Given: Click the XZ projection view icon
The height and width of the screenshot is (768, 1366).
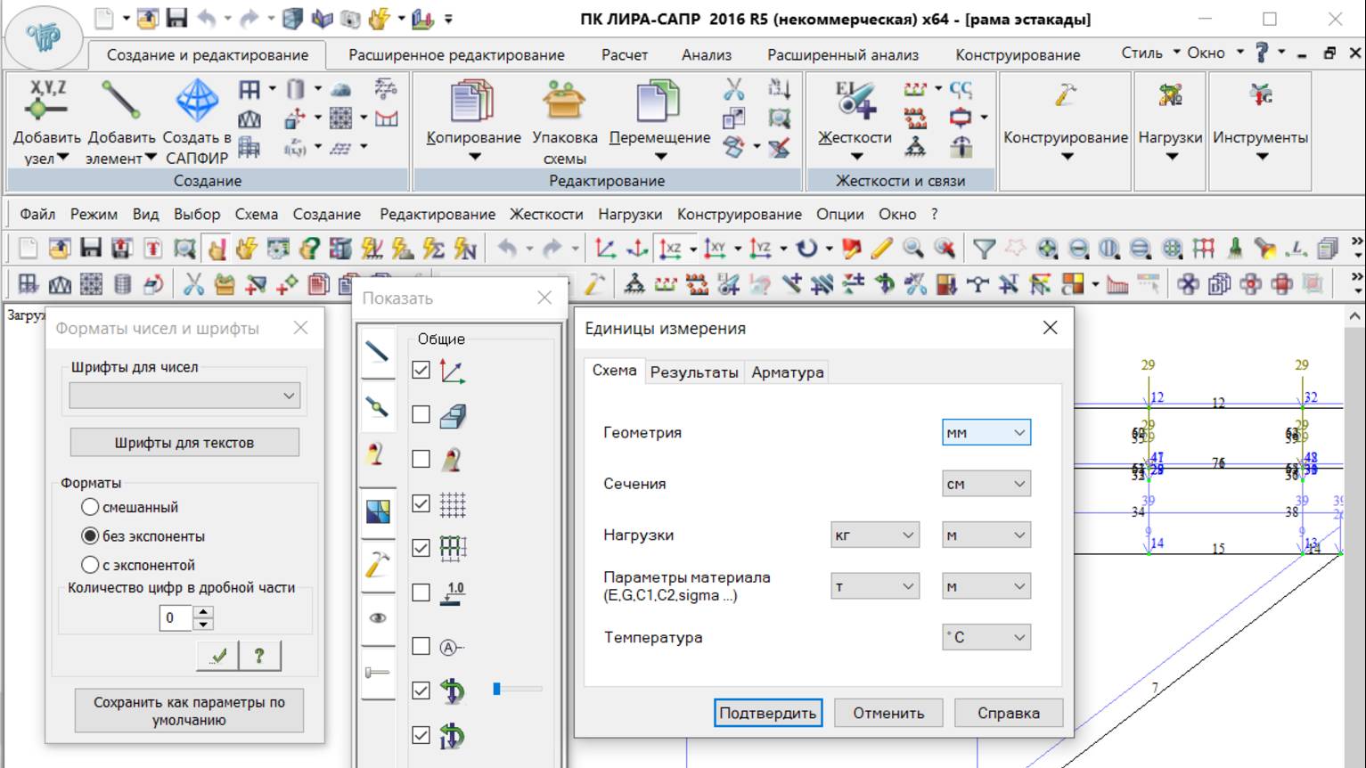Looking at the screenshot, I should click(670, 249).
